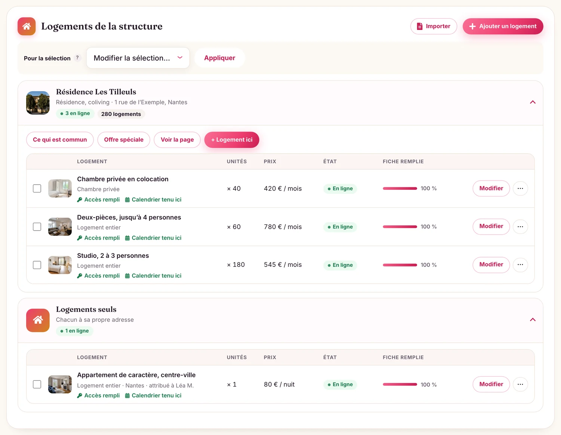Tick the checkbox for Deux-pièces, jusqu'à 4 personnes

pos(37,226)
